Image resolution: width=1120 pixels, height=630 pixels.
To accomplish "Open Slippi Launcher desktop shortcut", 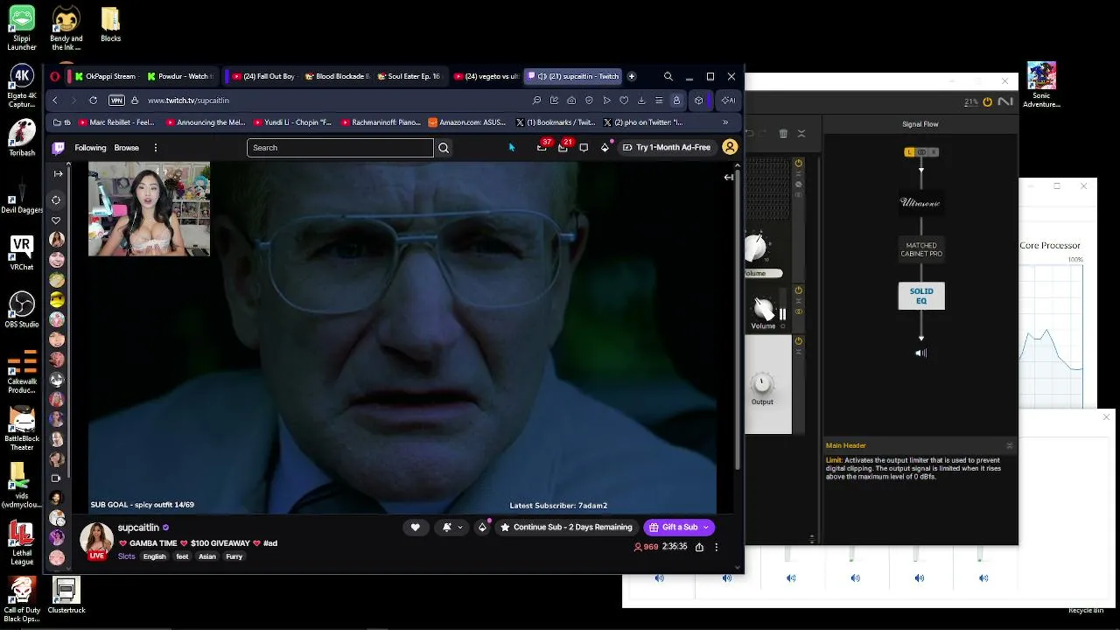I will coord(22,29).
